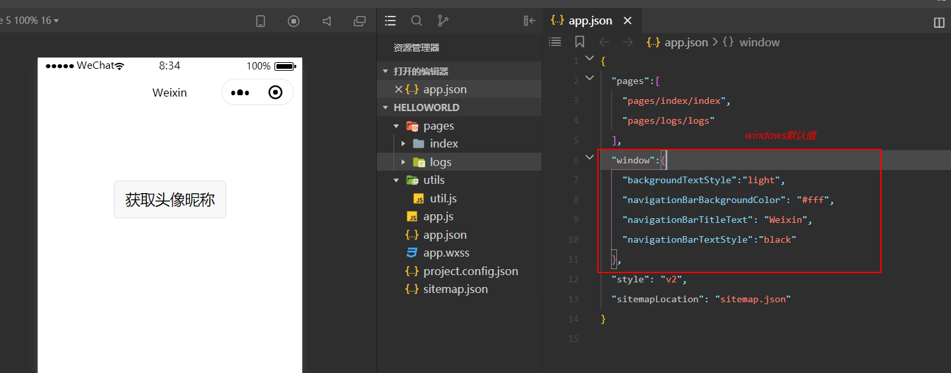Close app.json in open editors list
The image size is (951, 373).
pos(398,89)
